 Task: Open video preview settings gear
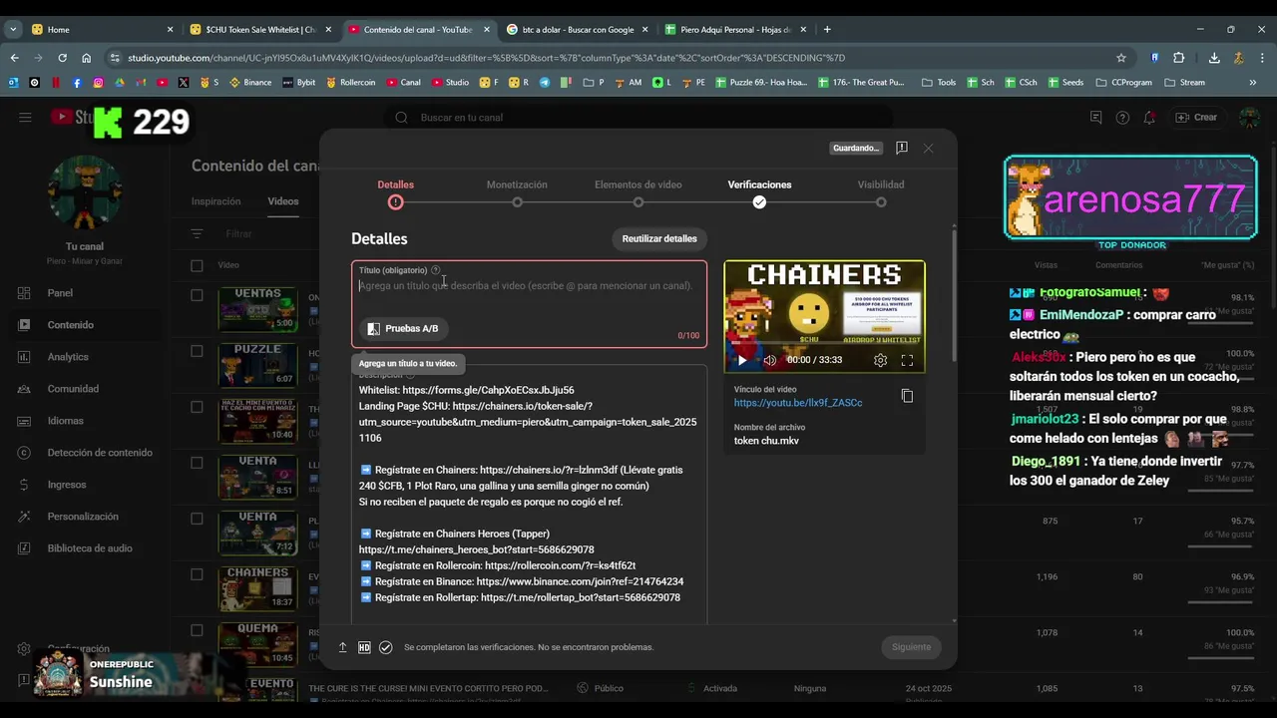pos(880,360)
